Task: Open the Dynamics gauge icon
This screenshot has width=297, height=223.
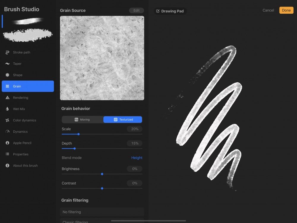Action: 7,131
